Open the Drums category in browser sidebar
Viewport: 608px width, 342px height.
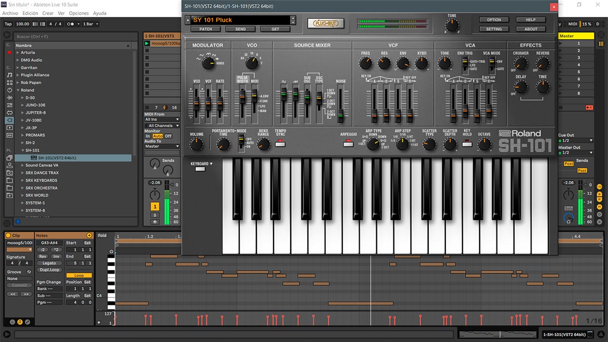point(9,82)
